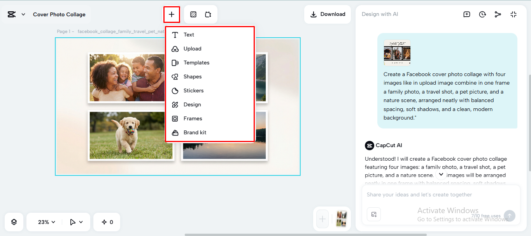
Task: Select the page thumbnail at bottom right
Action: [x=342, y=219]
